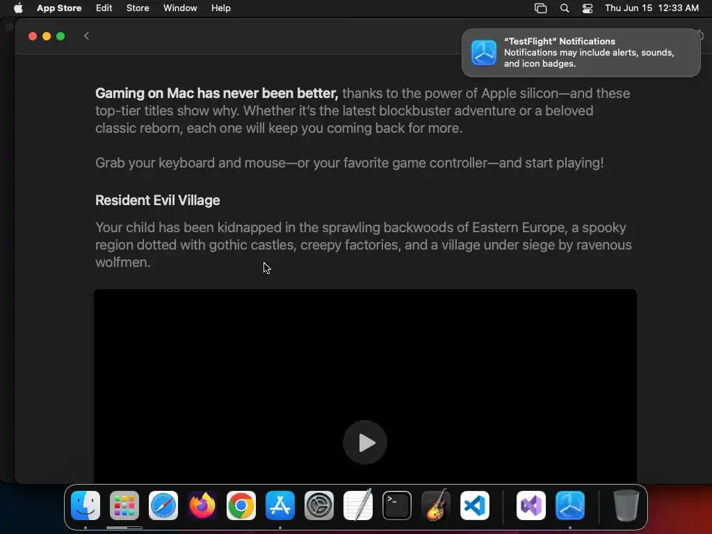Image resolution: width=712 pixels, height=534 pixels.
Task: Open the Apple menu
Action: pos(18,8)
